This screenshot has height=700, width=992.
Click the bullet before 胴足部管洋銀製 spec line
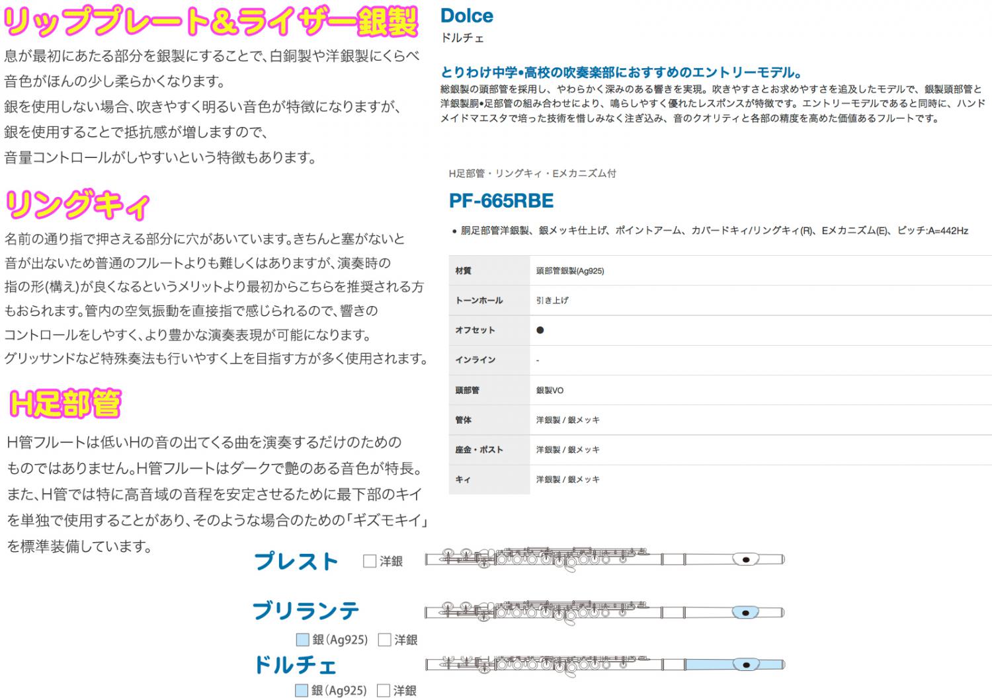(x=454, y=231)
